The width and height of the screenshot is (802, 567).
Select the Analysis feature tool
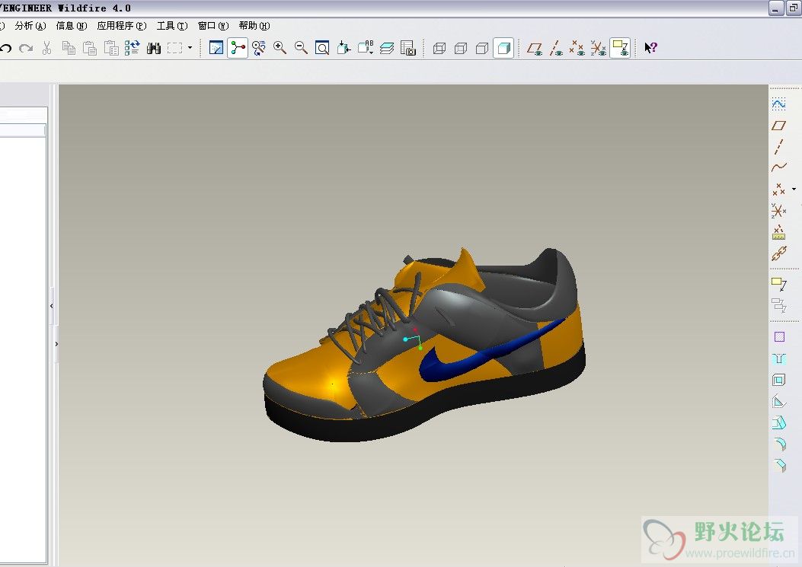click(778, 232)
